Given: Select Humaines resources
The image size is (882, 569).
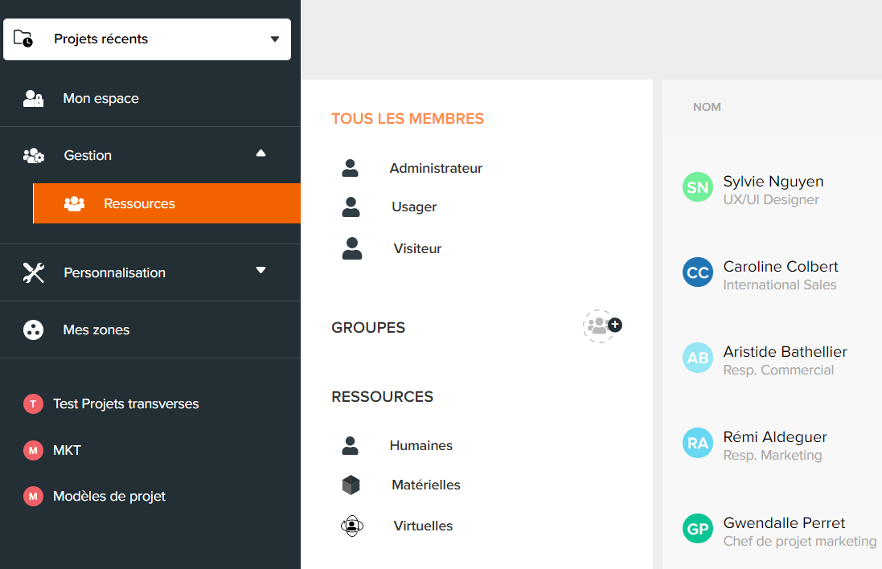Looking at the screenshot, I should [x=421, y=445].
